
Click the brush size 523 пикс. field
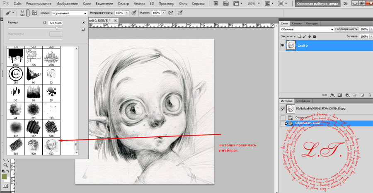[56, 23]
